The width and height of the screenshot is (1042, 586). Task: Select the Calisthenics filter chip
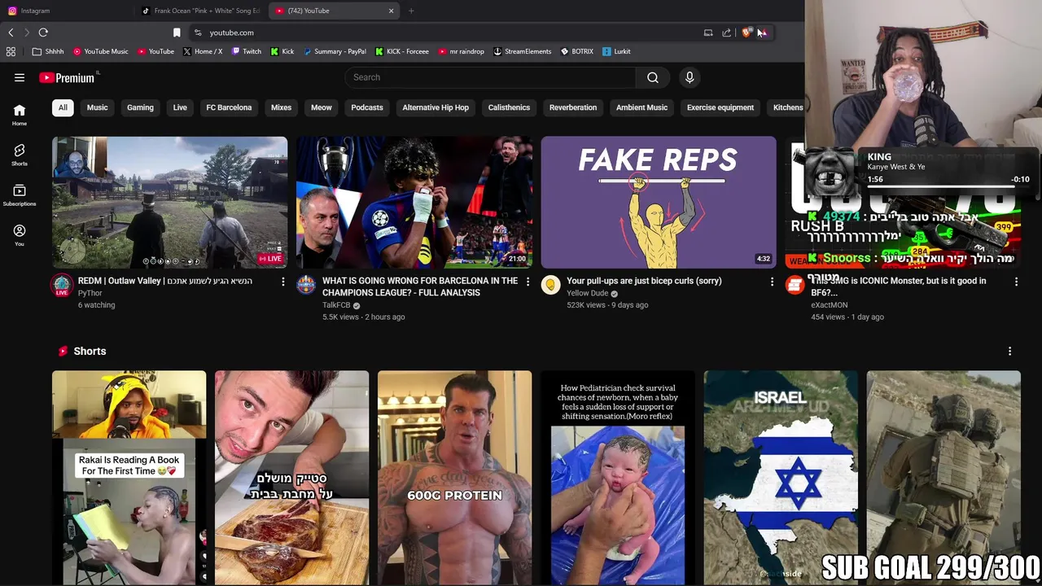(509, 107)
